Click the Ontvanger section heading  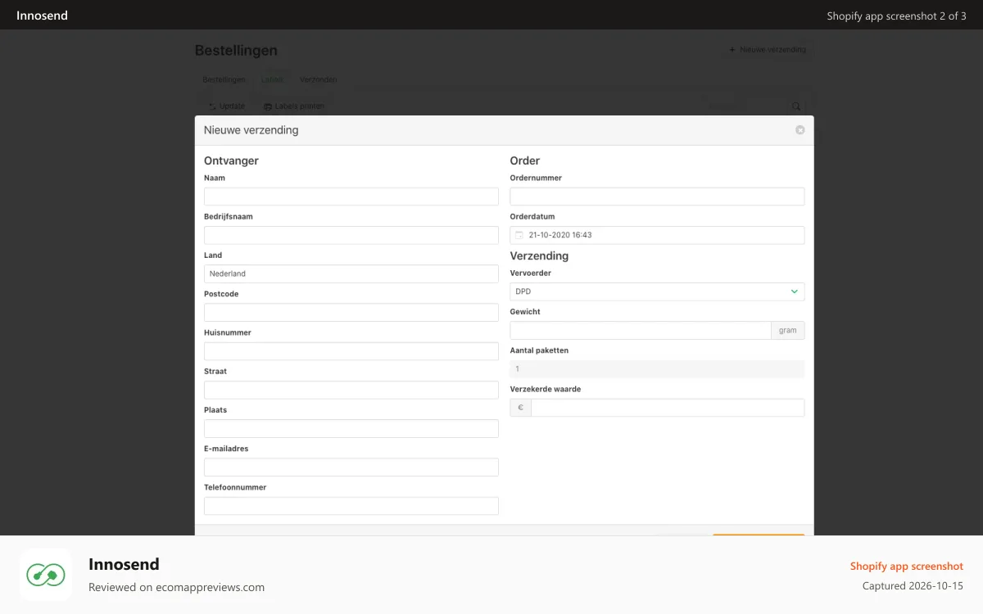(x=231, y=160)
